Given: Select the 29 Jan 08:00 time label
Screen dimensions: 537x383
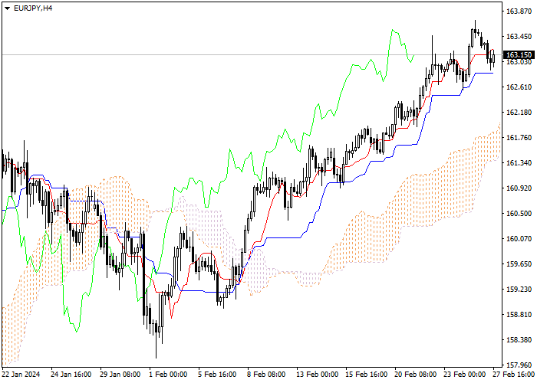Looking at the screenshot, I should coord(120,375).
